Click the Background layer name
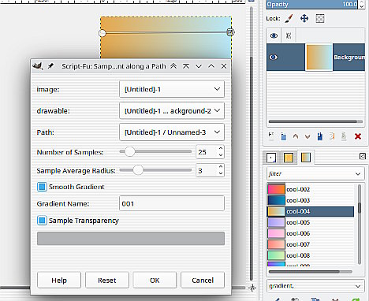Viewport: 369px width, 301px height. [349, 58]
